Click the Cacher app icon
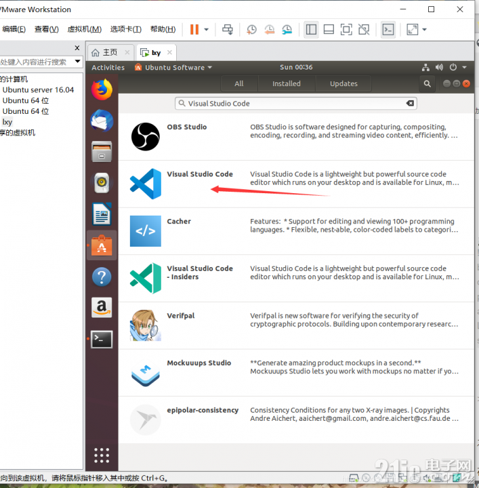The height and width of the screenshot is (488, 479). click(x=146, y=231)
